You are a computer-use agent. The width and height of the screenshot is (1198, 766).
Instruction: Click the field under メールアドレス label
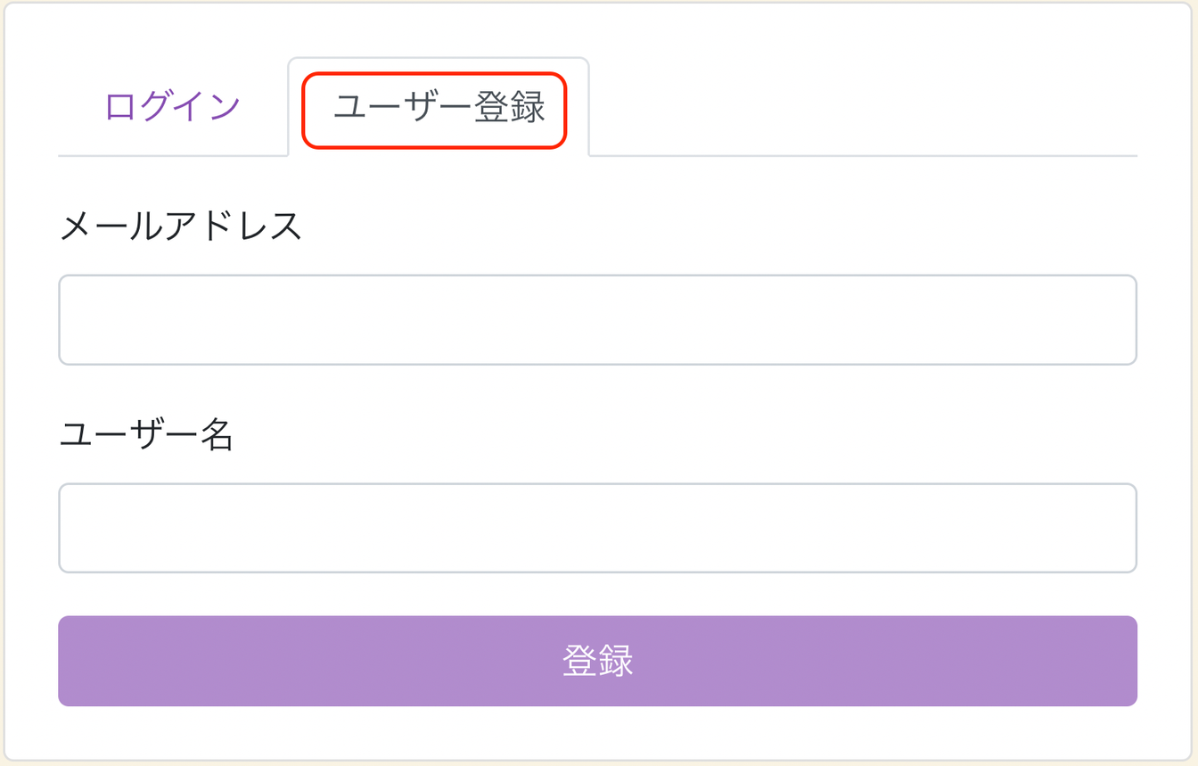click(x=597, y=320)
